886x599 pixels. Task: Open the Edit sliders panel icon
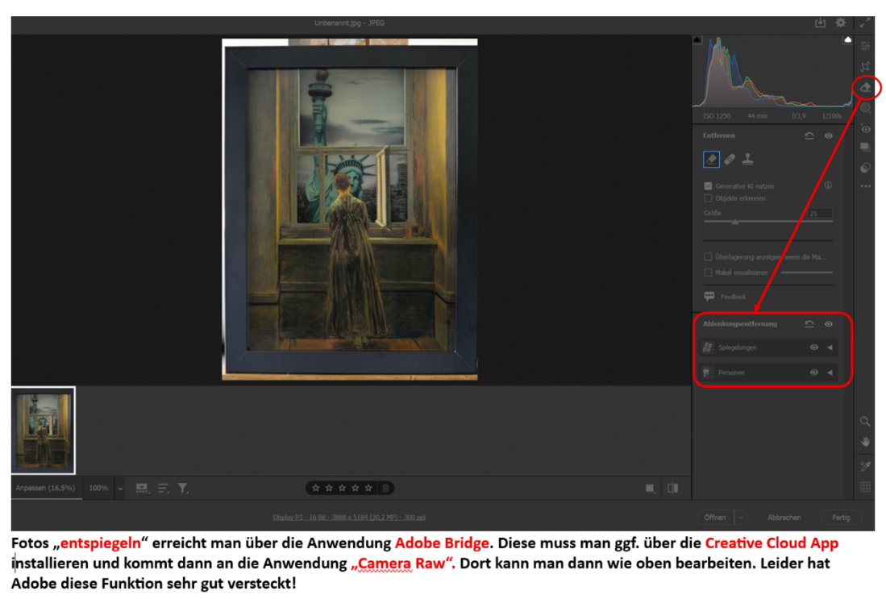click(865, 46)
